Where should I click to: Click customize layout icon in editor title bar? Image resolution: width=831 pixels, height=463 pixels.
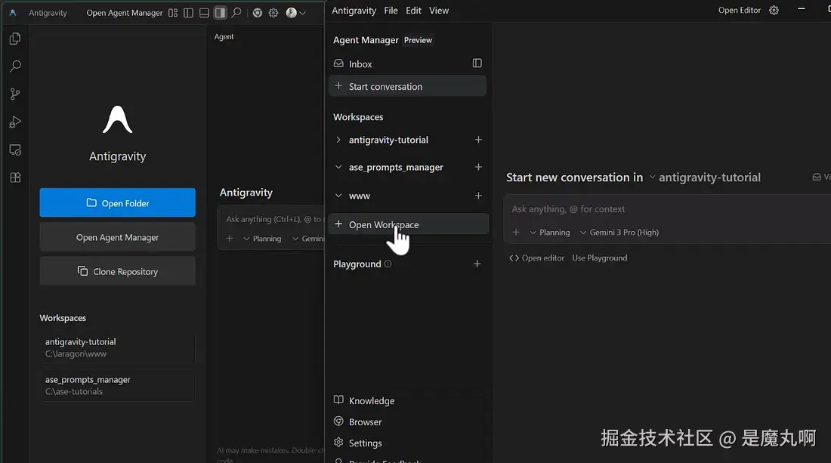pos(173,13)
